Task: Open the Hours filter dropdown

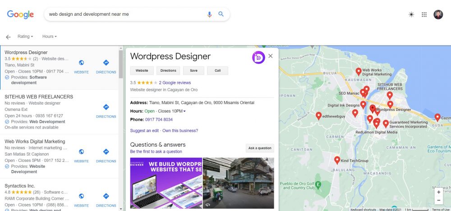Action: pyautogui.click(x=50, y=37)
